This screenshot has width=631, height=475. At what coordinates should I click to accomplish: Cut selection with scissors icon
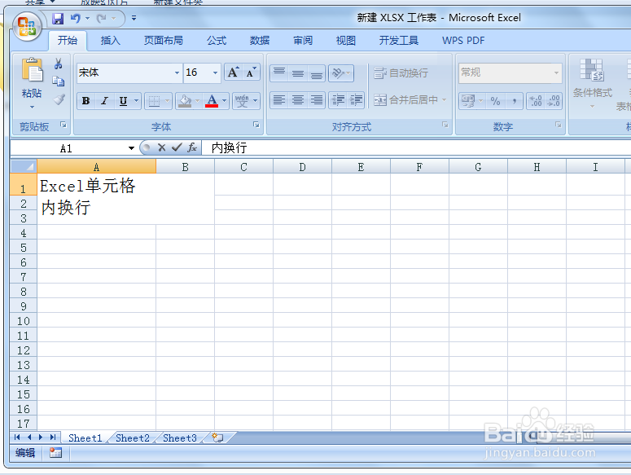[x=59, y=64]
